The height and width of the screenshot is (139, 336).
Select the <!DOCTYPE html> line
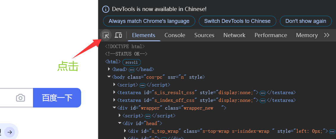point(125,46)
